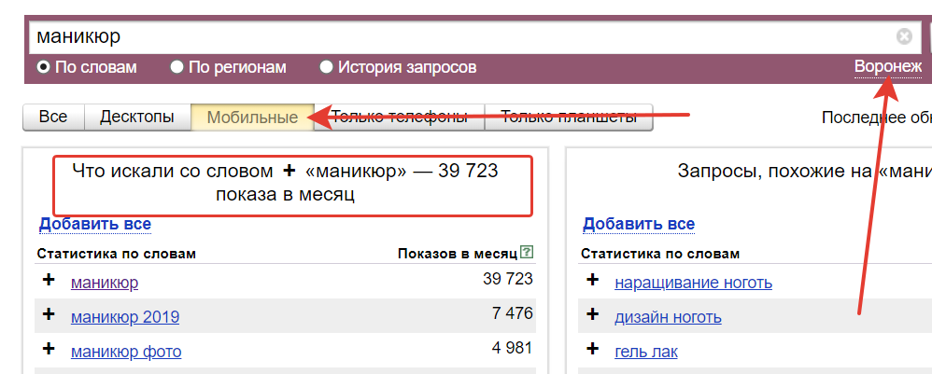The height and width of the screenshot is (374, 932).
Task: Add «дизайн ноготь» with its plus icon
Action: point(592,314)
